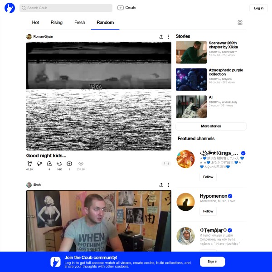Open more options for Good night kids coub
Image resolution: width=272 pixels, height=272 pixels.
coord(169,37)
